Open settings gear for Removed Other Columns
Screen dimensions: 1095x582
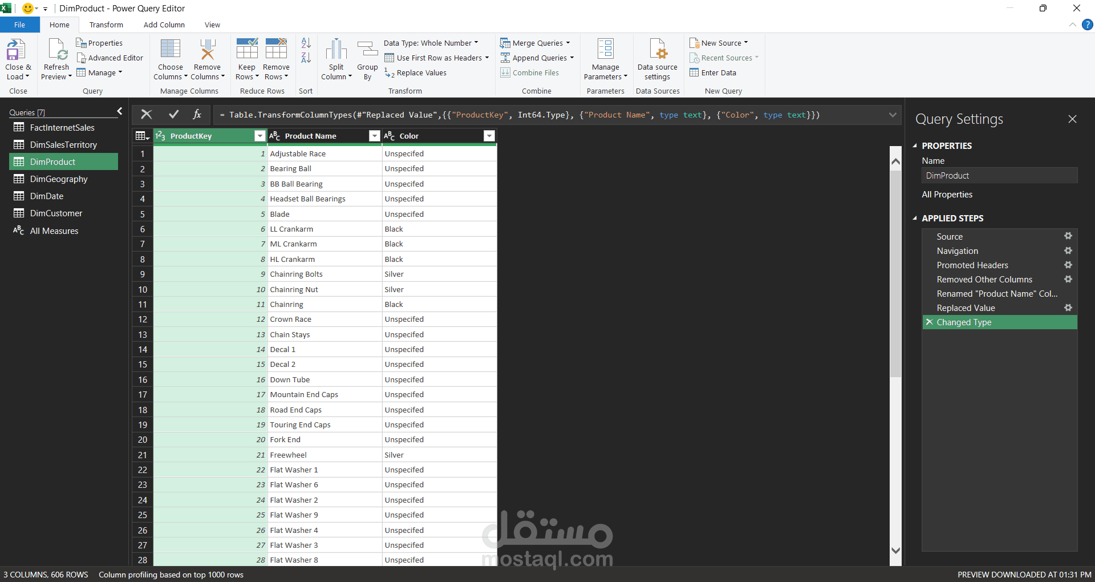pyautogui.click(x=1068, y=279)
